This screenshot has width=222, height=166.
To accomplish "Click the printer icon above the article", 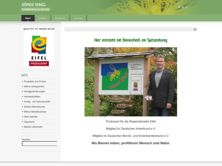I will click(x=195, y=29).
